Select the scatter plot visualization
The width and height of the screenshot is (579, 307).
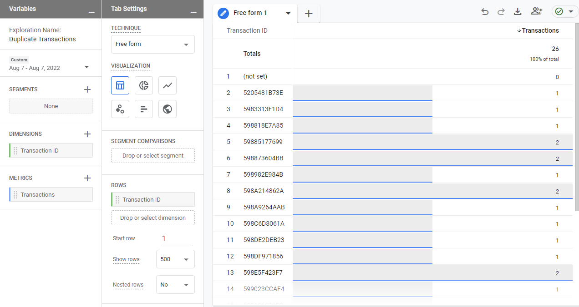click(120, 109)
